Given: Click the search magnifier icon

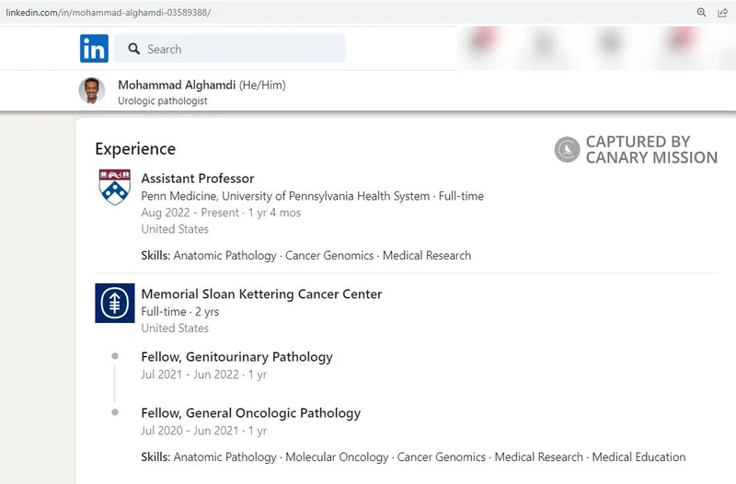Looking at the screenshot, I should coord(133,49).
